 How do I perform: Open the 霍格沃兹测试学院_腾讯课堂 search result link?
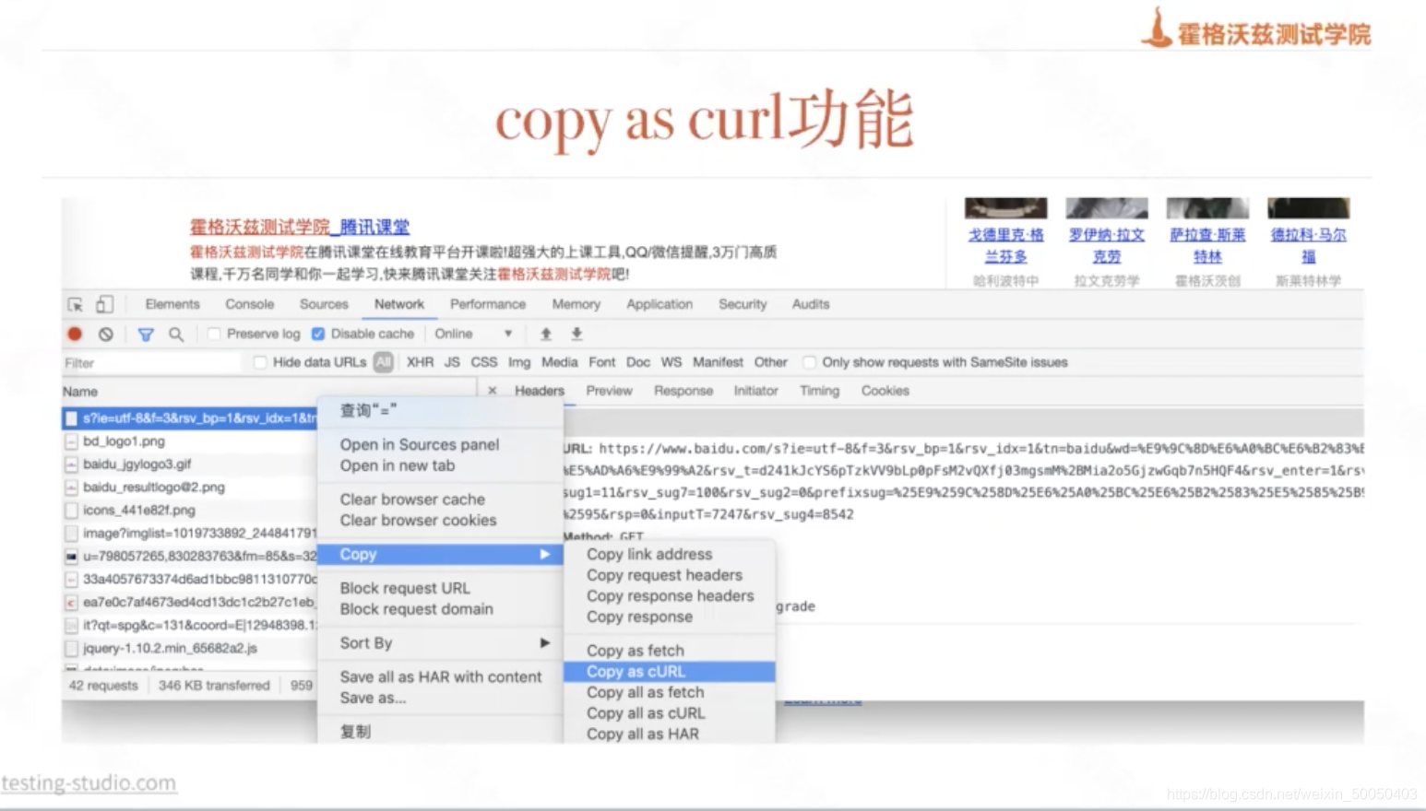coord(300,227)
